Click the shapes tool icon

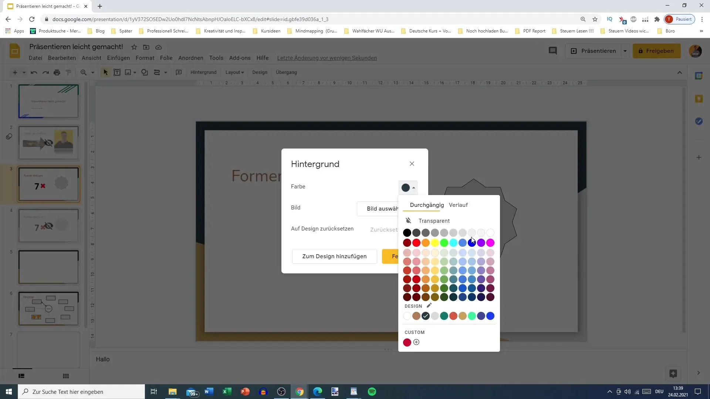point(145,72)
